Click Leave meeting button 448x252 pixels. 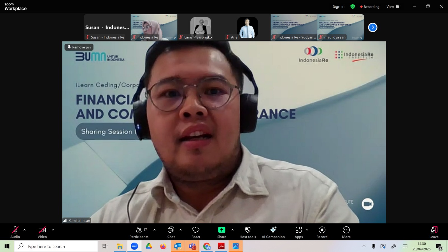pos(434,232)
